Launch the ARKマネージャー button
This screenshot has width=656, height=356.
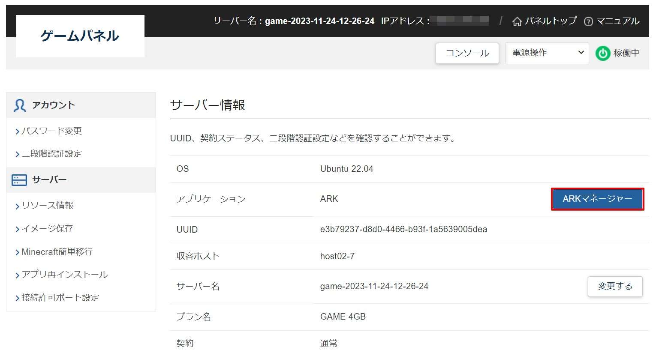click(x=597, y=199)
